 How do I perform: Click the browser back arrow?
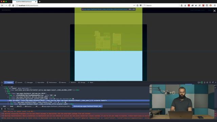click(x=2, y=5)
